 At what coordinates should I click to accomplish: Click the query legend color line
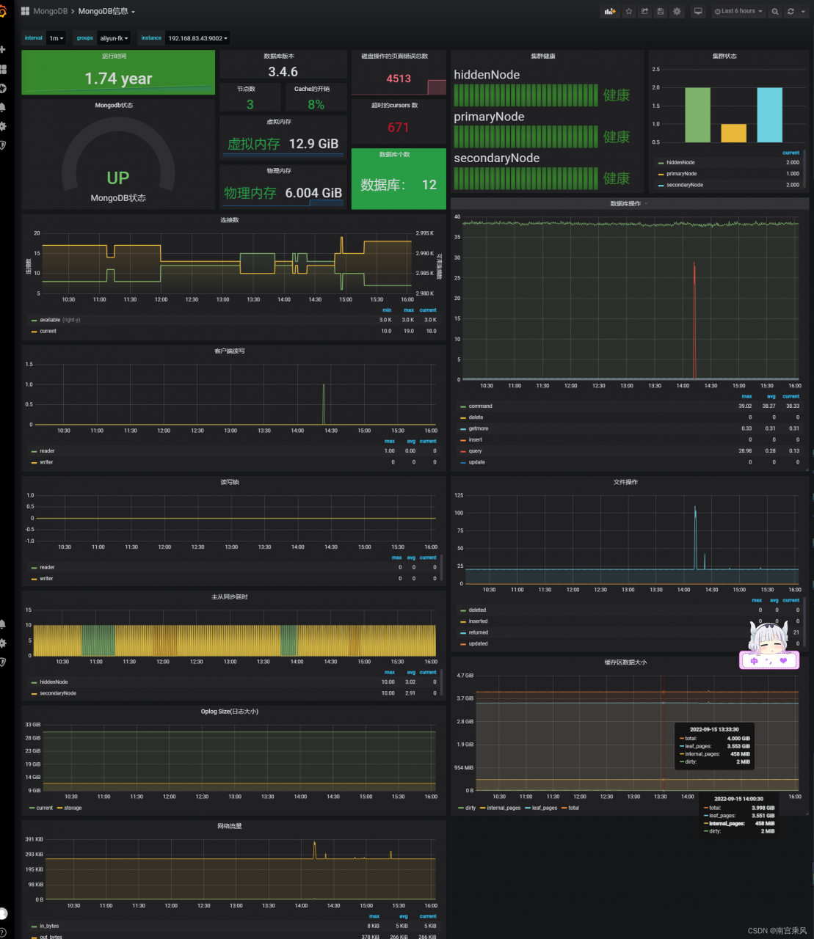click(x=462, y=452)
